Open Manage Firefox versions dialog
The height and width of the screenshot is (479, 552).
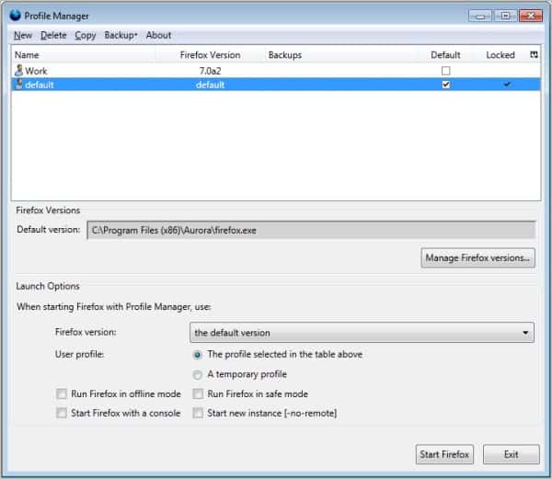(x=477, y=258)
